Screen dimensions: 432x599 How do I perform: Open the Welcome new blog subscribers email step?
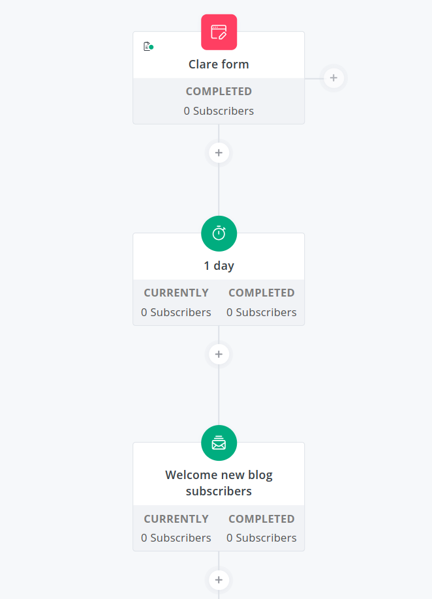point(219,483)
